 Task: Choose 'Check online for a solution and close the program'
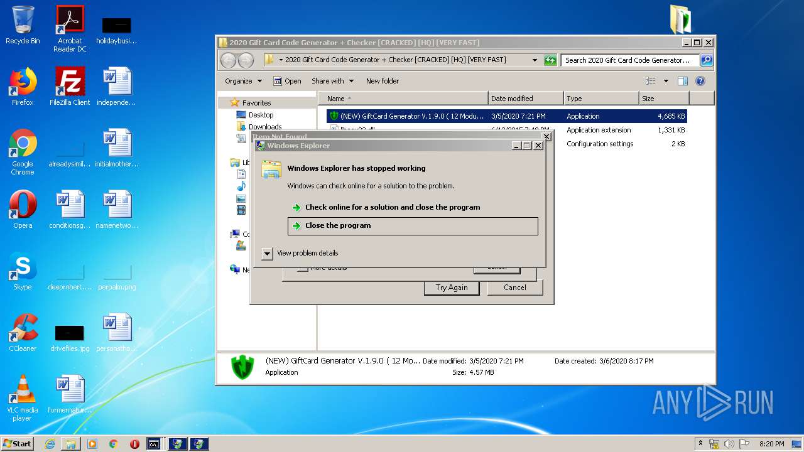click(x=386, y=207)
